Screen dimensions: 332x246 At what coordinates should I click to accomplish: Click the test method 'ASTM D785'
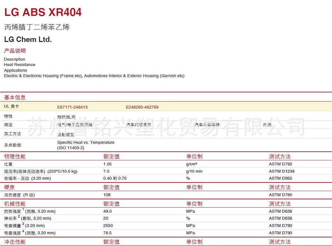(280, 195)
